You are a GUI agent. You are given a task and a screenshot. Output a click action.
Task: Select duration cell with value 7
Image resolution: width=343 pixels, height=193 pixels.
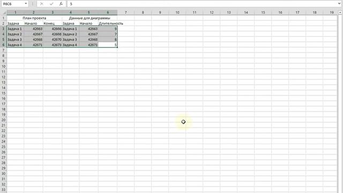point(108,34)
